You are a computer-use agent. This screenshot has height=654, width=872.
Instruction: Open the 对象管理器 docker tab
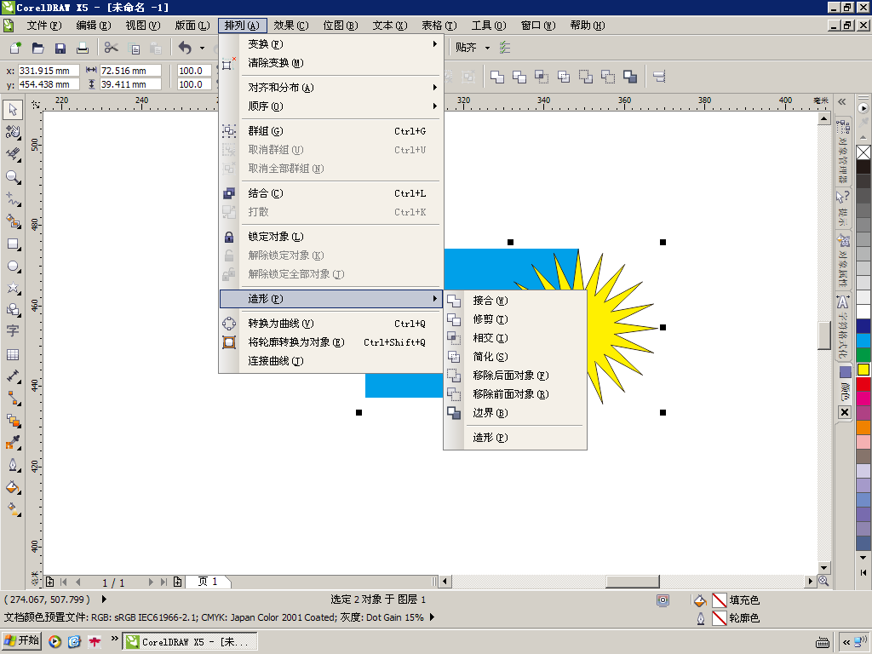[843, 152]
